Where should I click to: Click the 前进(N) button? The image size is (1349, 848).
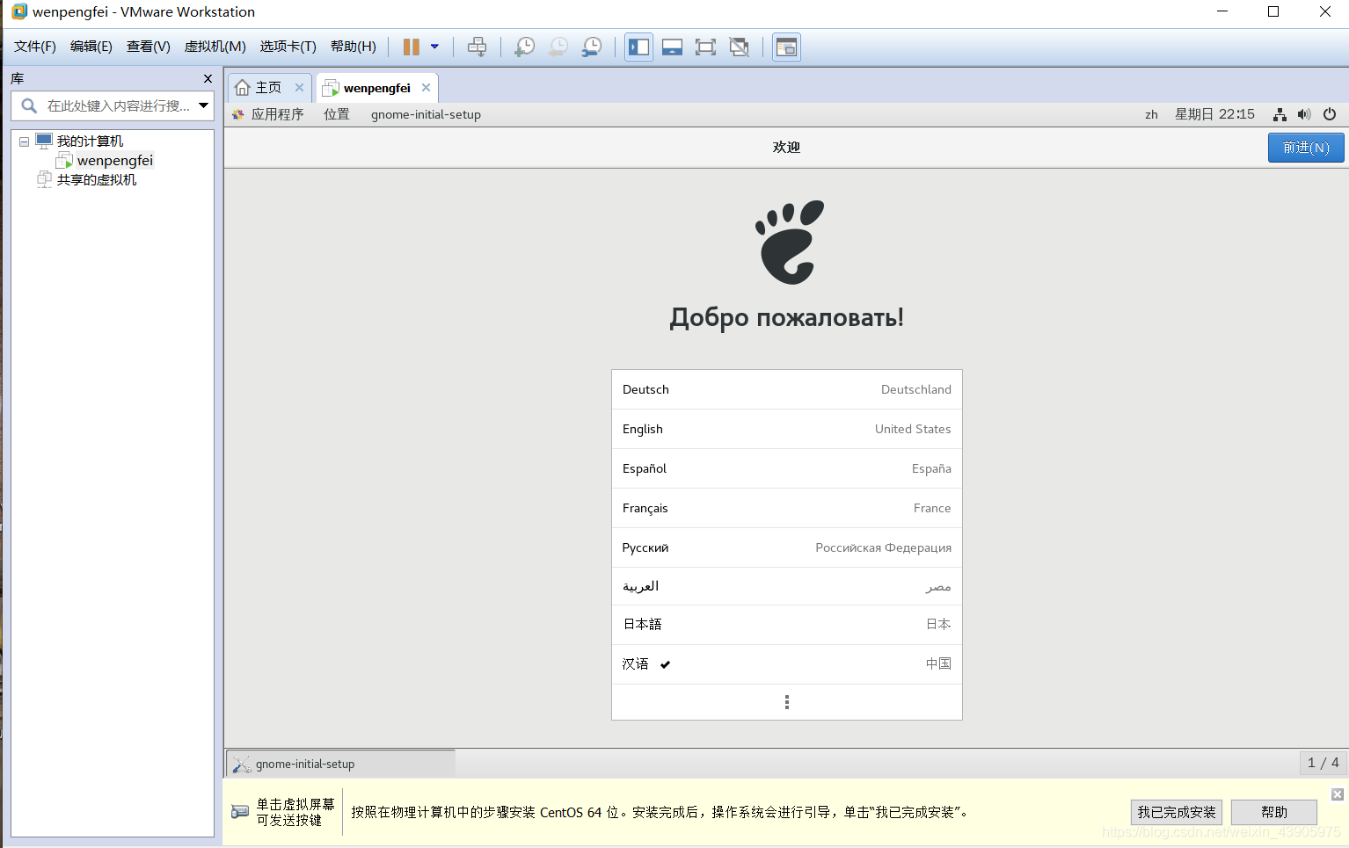[1306, 148]
